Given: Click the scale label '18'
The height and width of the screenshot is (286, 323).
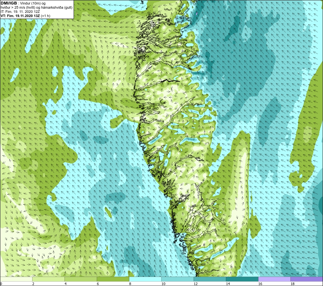Looking at the screenshot, I should pyautogui.click(x=293, y=284).
